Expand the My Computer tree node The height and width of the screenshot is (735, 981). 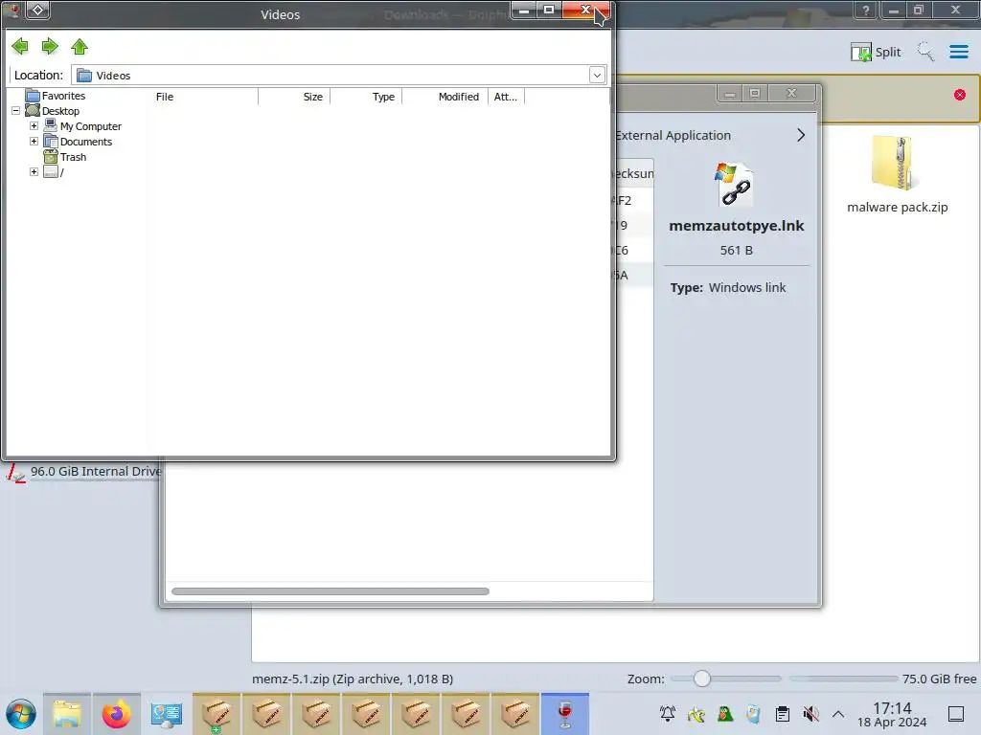click(34, 125)
